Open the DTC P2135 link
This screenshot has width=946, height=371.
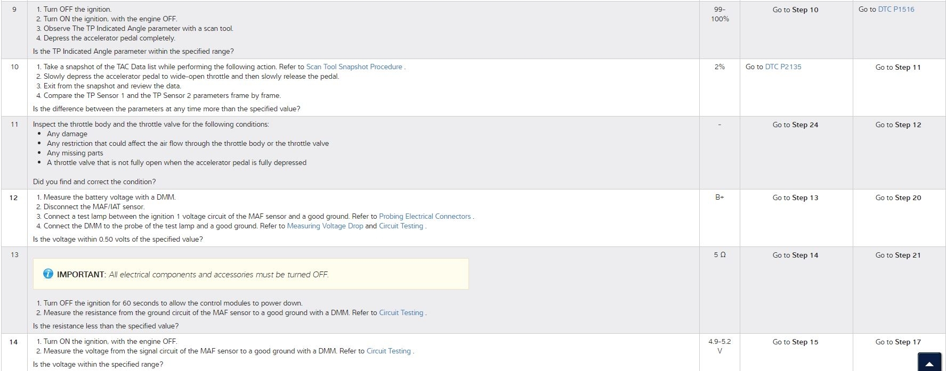coord(783,67)
